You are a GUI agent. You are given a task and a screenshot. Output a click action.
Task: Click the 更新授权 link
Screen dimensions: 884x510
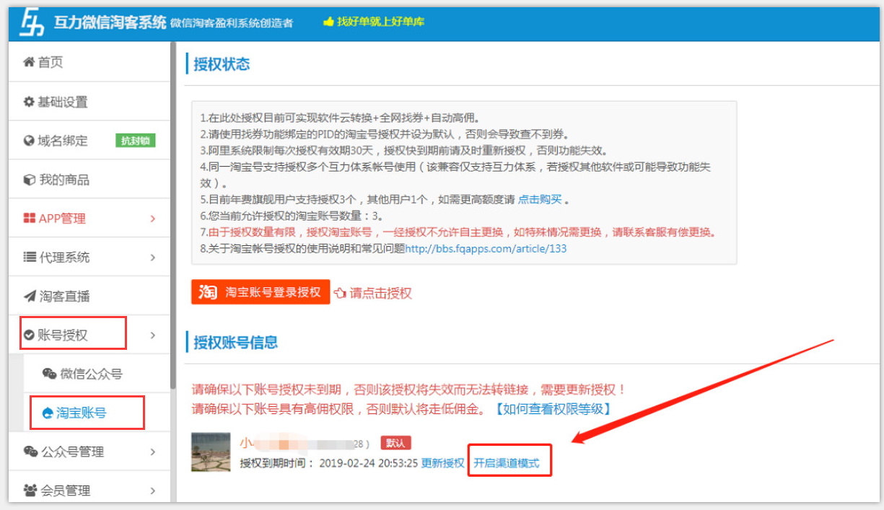[x=443, y=463]
